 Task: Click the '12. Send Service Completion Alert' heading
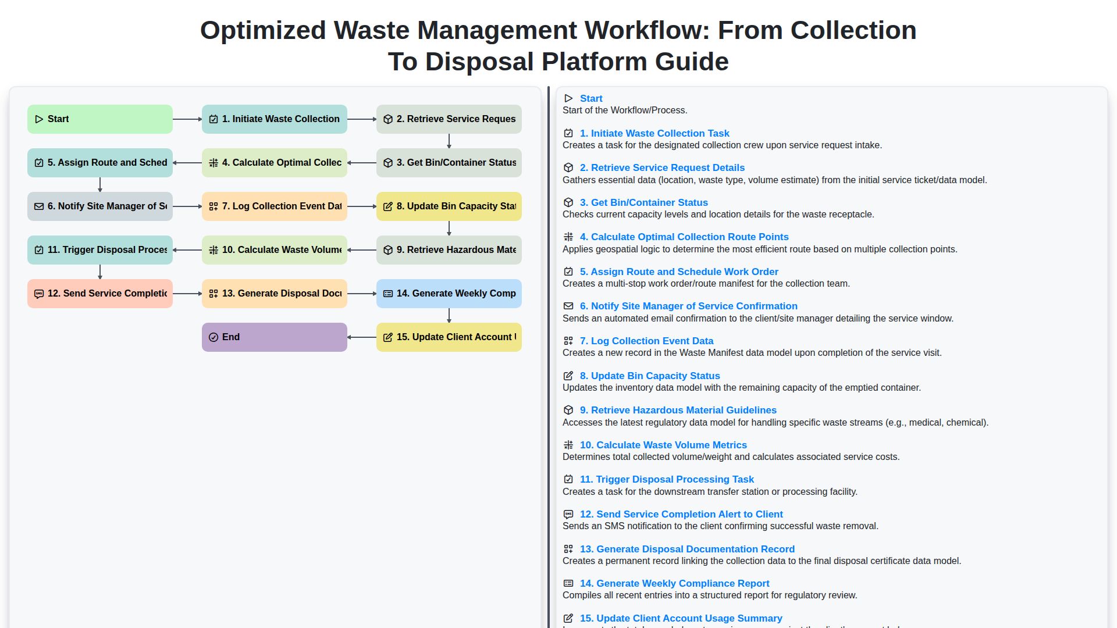pos(681,514)
